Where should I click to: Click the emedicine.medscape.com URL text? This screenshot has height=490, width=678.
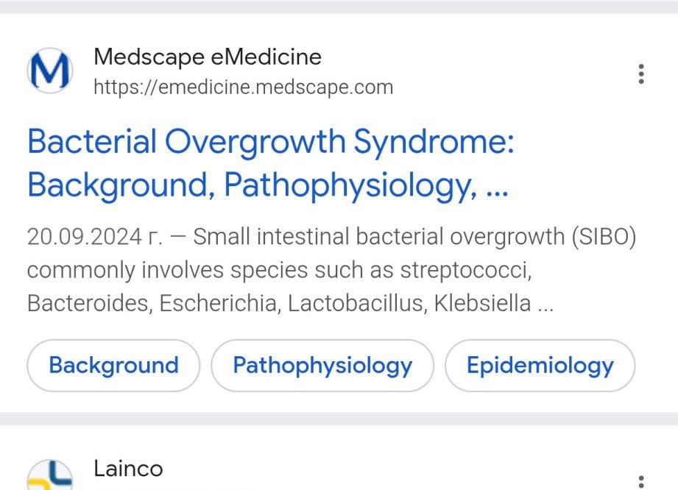point(243,88)
